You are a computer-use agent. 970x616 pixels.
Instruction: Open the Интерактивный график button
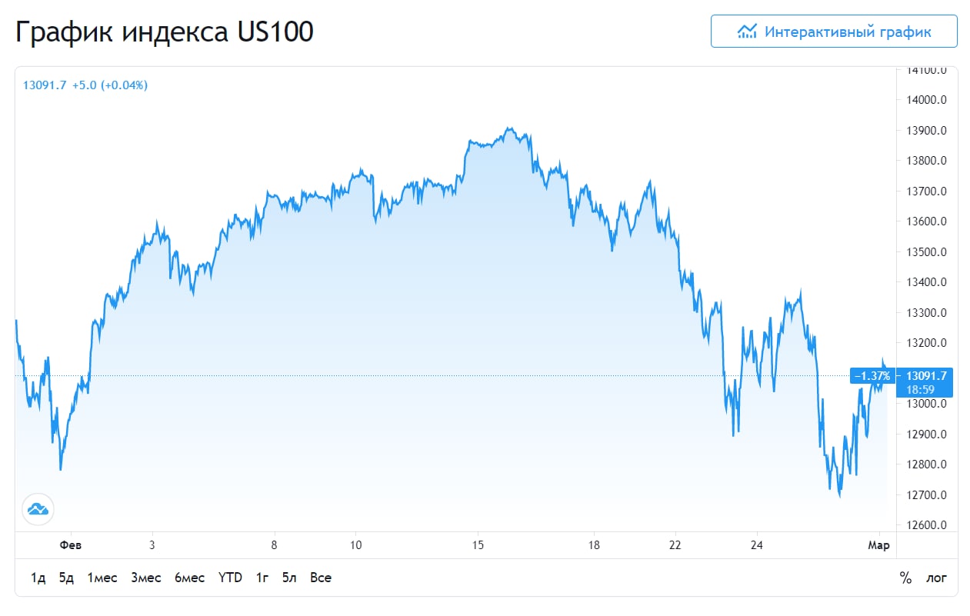(834, 32)
